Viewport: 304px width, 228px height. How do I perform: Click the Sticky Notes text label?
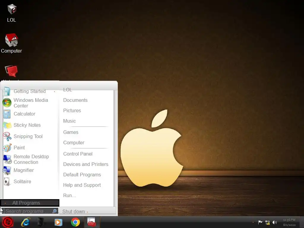(27, 125)
